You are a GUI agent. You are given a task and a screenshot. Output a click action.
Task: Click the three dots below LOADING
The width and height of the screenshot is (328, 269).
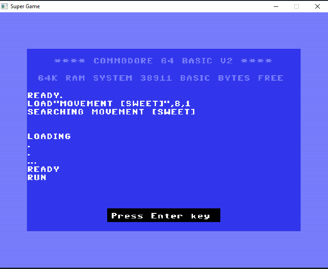(x=32, y=163)
